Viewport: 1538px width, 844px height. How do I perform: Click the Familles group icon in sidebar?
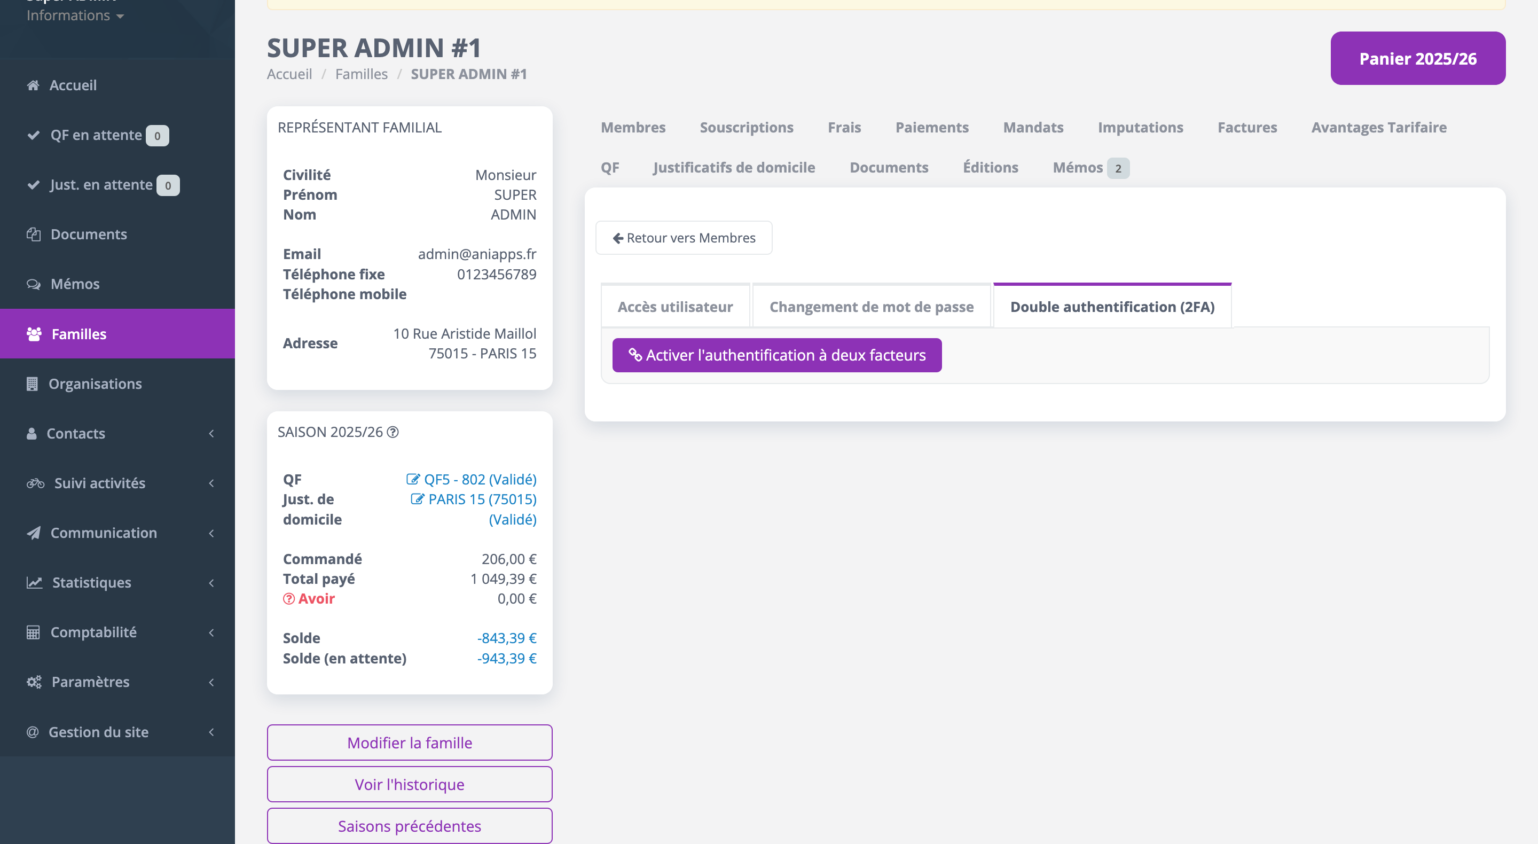pyautogui.click(x=34, y=334)
